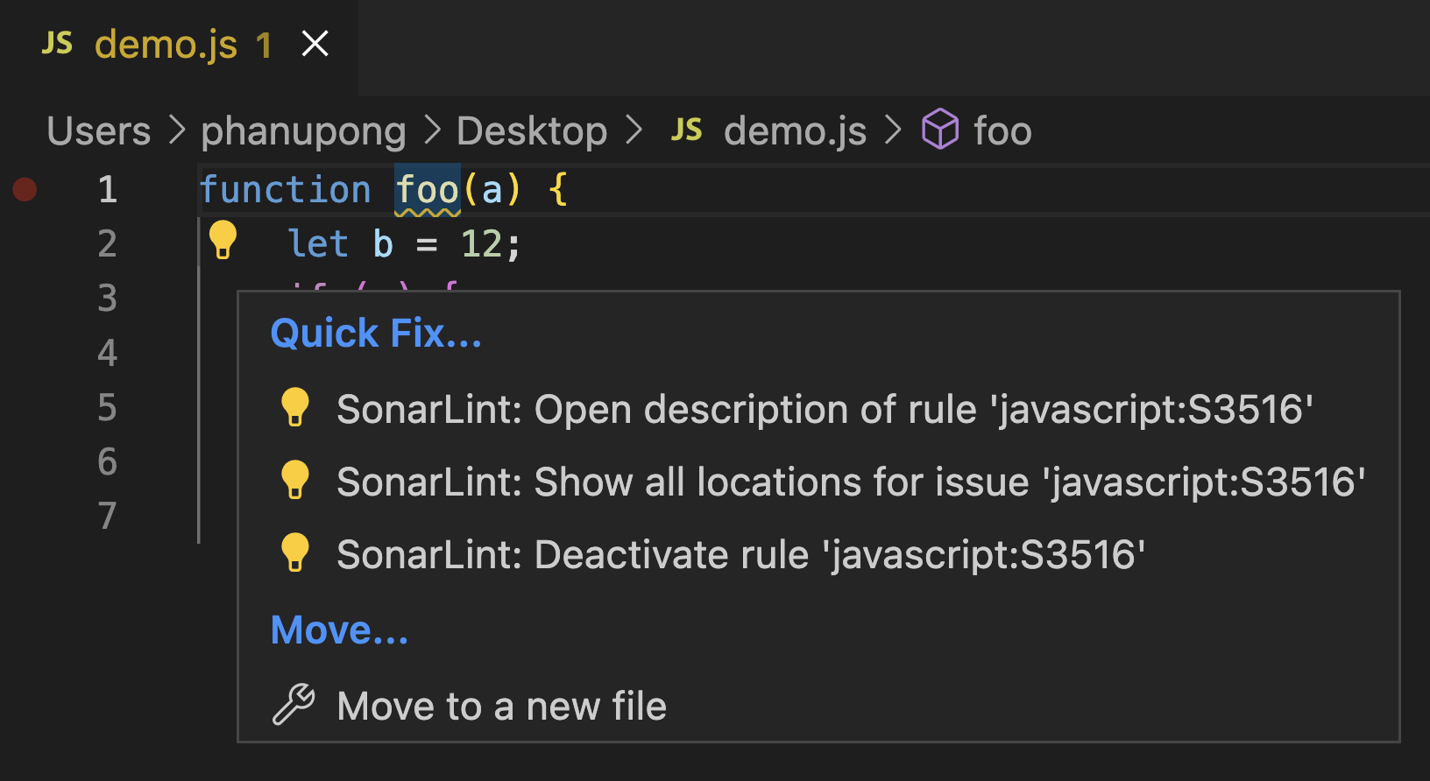Image resolution: width=1430 pixels, height=781 pixels.
Task: Click line number 4 in gutter
Action: tap(107, 353)
